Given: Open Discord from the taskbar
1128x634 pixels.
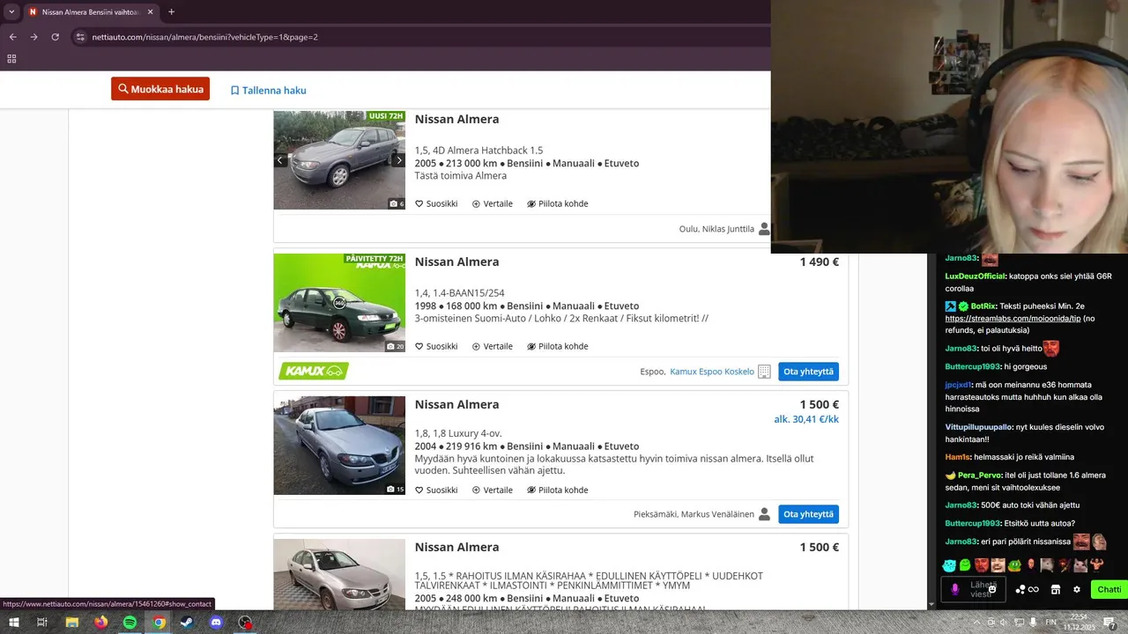Looking at the screenshot, I should point(216,623).
